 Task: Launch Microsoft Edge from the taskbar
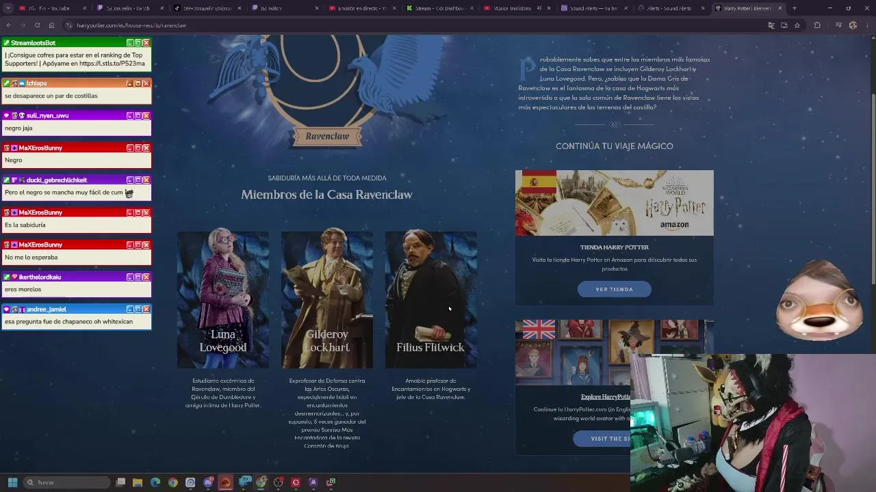tap(155, 482)
